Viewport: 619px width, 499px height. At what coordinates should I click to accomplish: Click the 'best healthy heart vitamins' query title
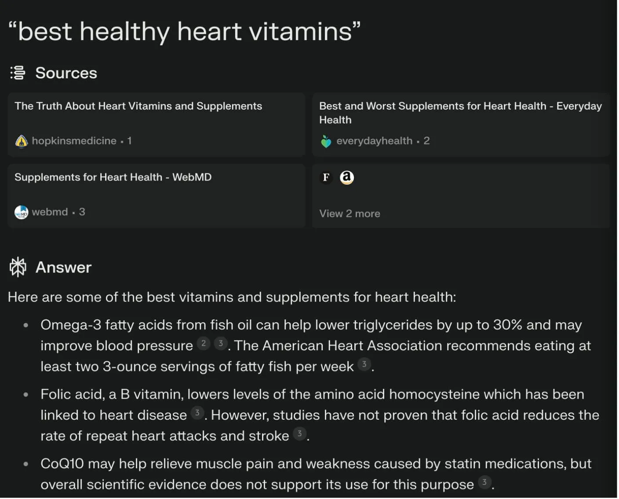185,32
